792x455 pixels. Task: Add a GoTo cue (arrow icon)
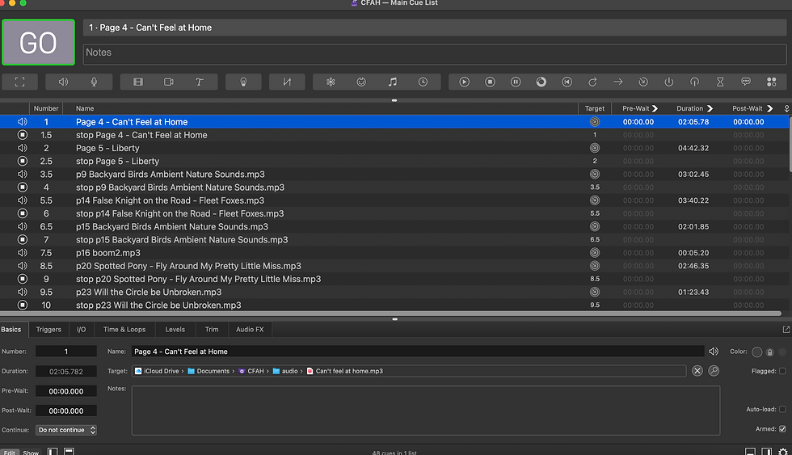[x=618, y=82]
